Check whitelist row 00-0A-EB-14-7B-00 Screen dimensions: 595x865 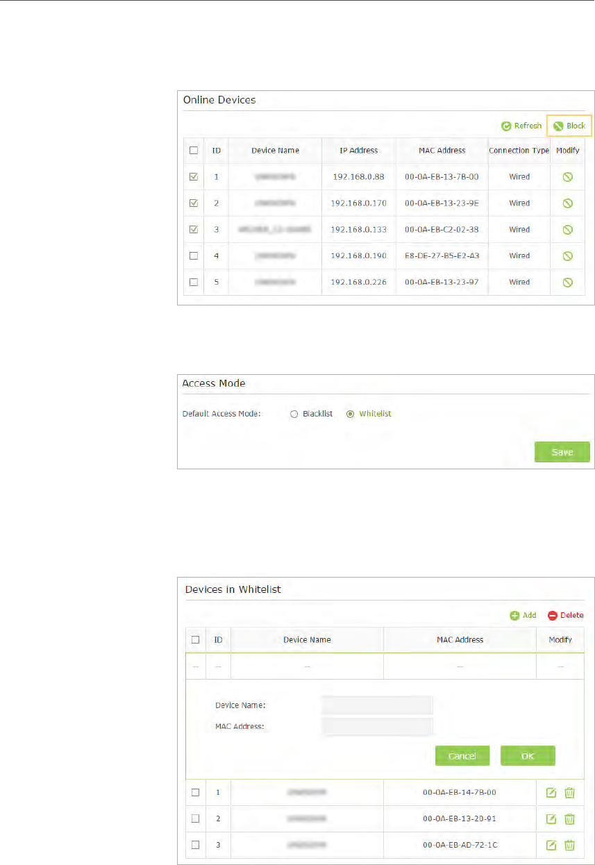point(196,792)
